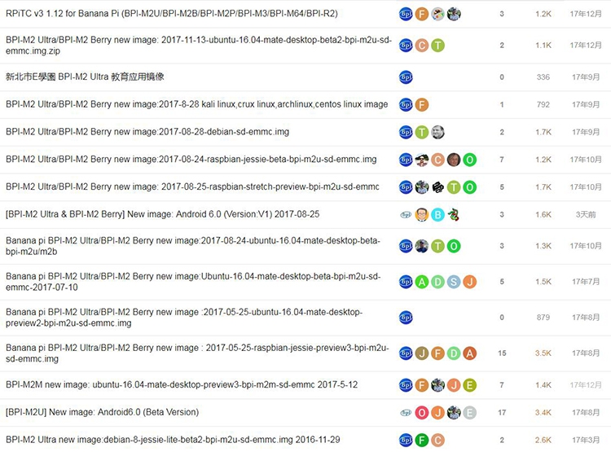Click yellow-green E avatar in BPI-M2M row
This screenshot has width=611, height=452.
coord(469,385)
